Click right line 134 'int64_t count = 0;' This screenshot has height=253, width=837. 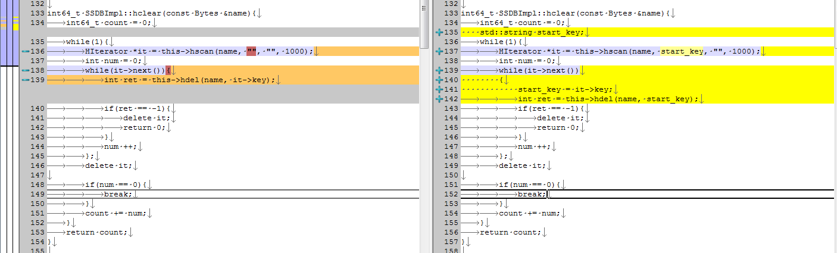[523, 23]
